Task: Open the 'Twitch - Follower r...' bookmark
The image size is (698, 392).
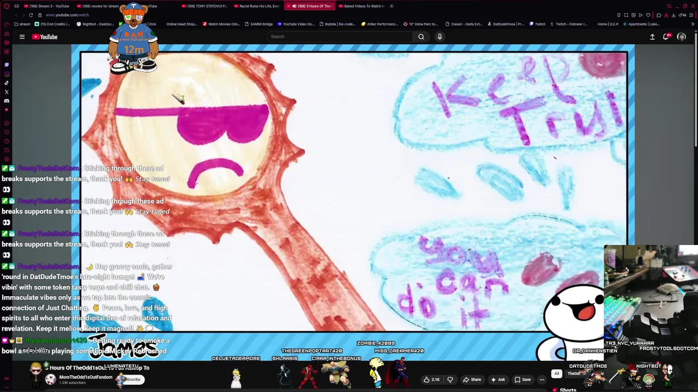Action: click(569, 24)
